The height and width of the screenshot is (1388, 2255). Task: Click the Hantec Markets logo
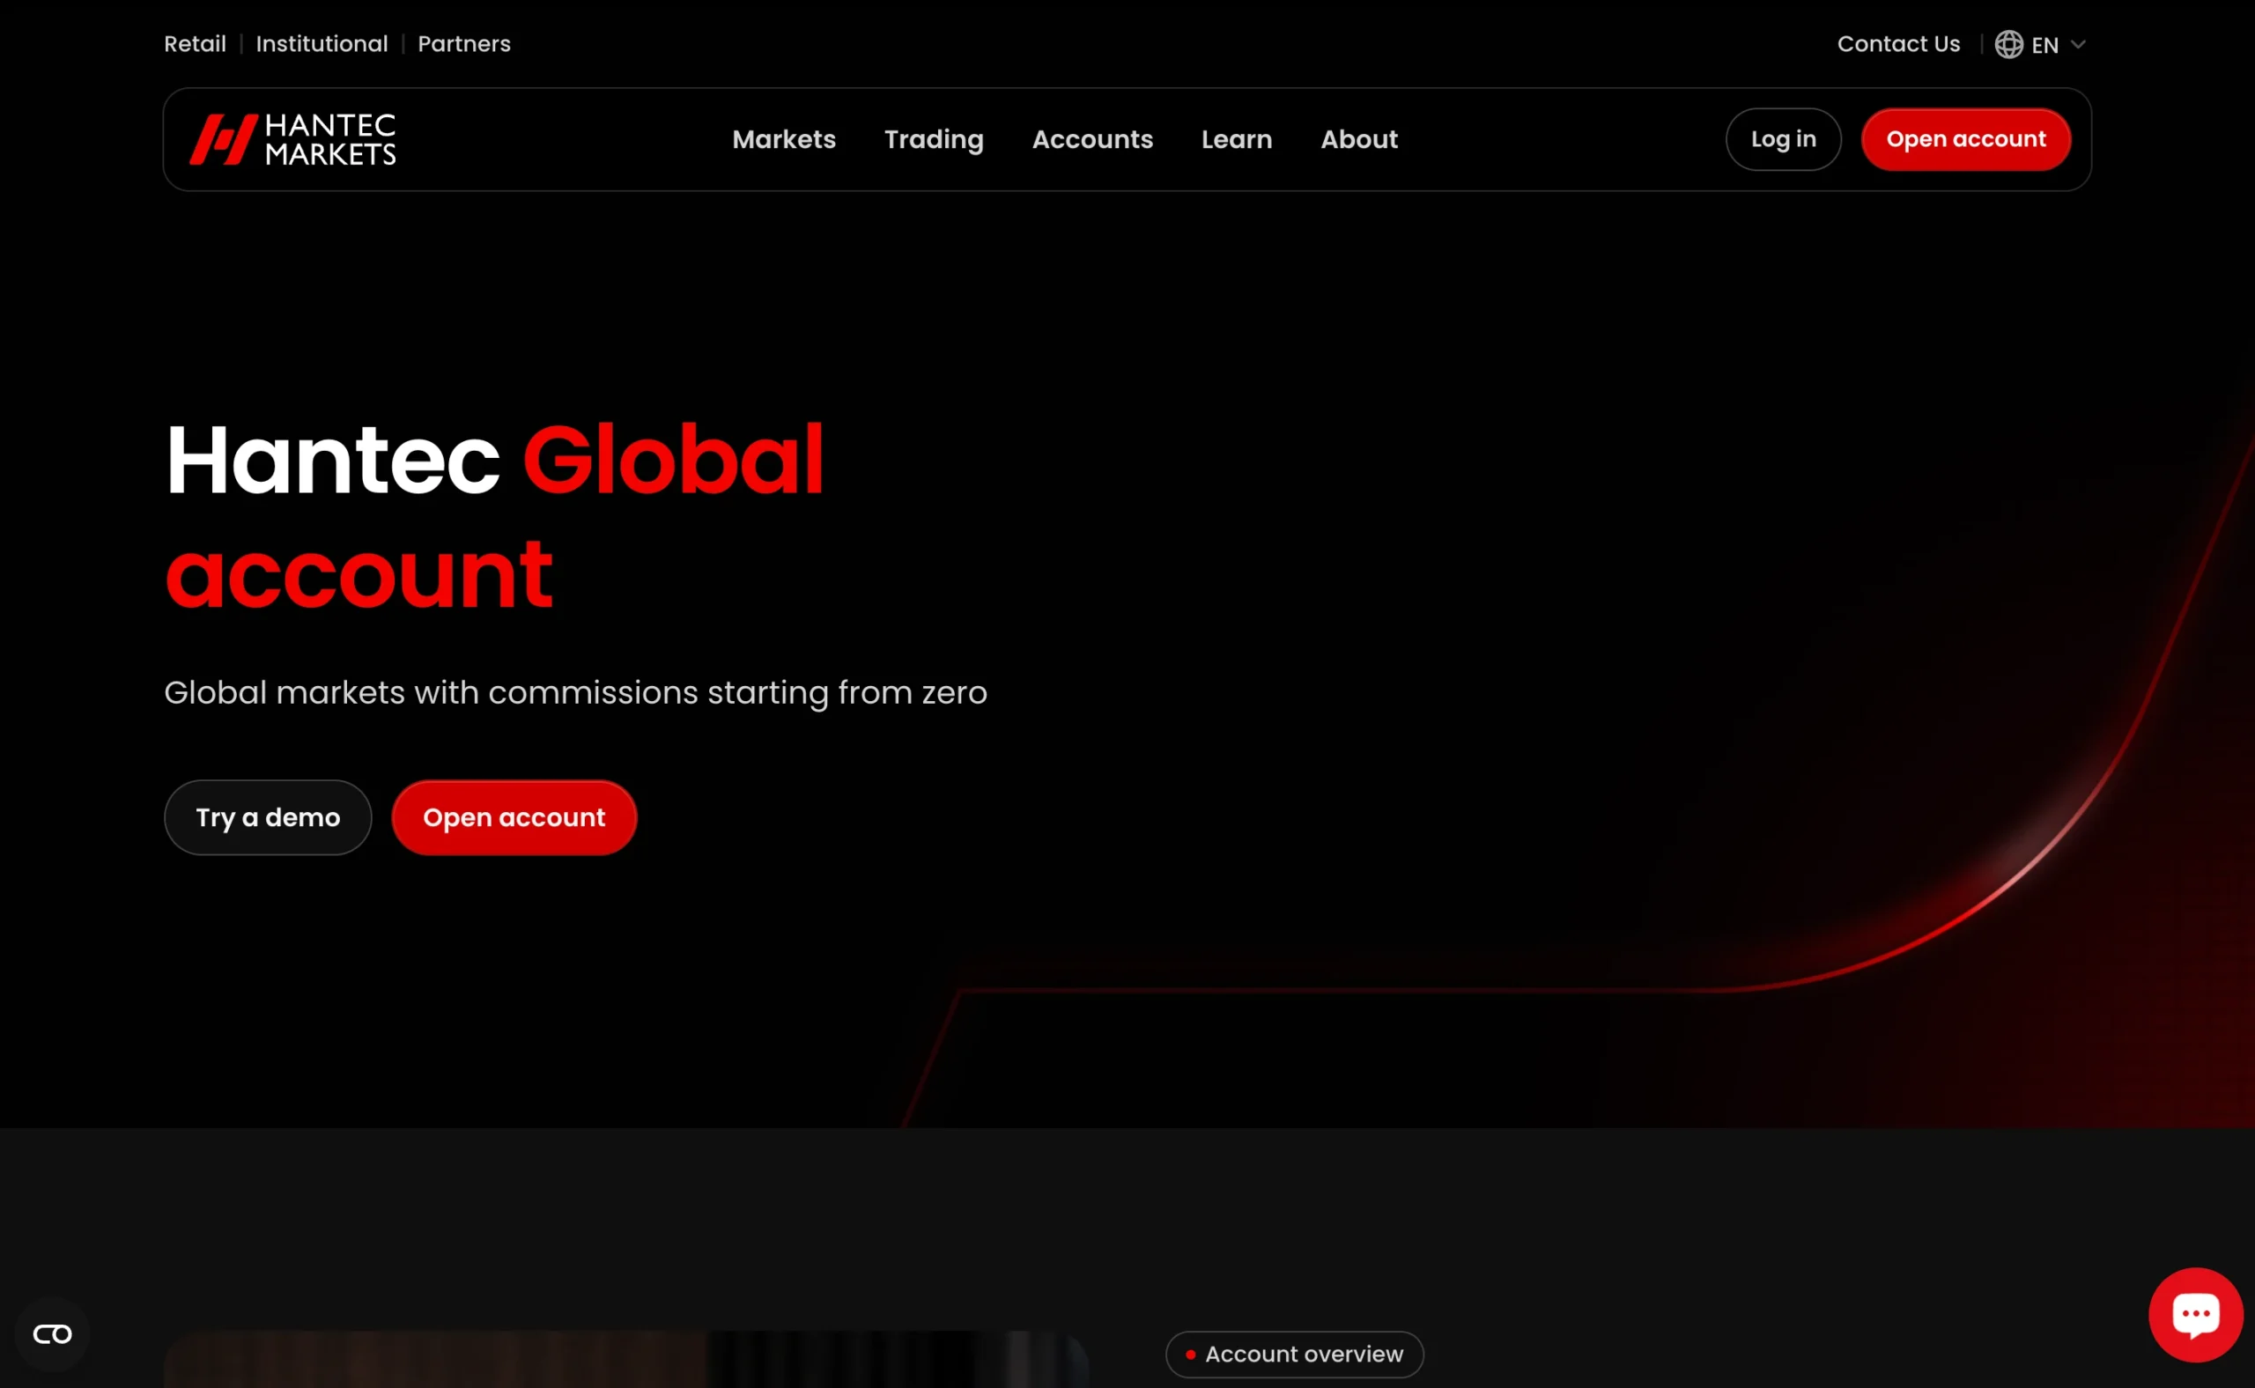(293, 139)
